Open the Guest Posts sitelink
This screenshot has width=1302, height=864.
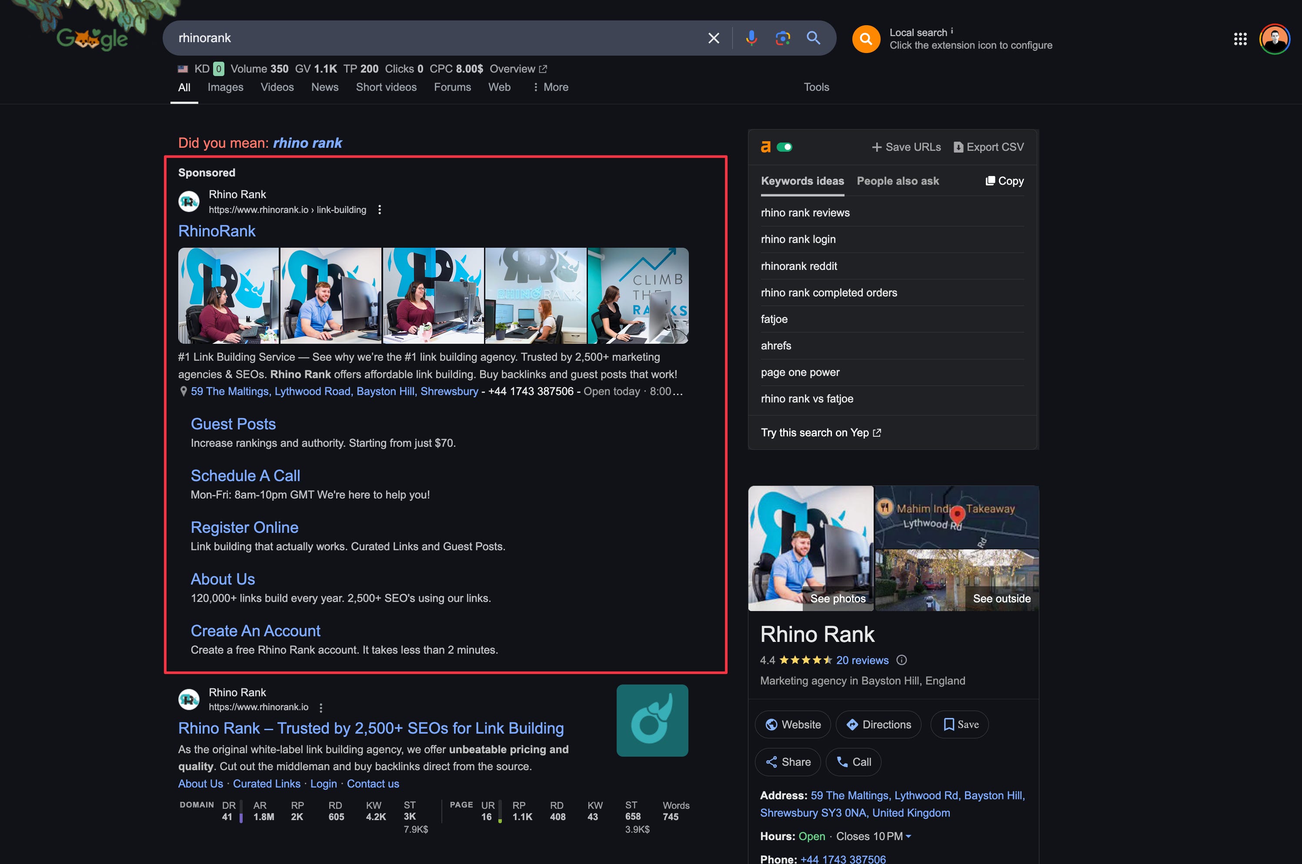pos(233,424)
